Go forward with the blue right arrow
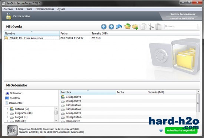Viewport: 204px width, 138px height. coord(111,27)
